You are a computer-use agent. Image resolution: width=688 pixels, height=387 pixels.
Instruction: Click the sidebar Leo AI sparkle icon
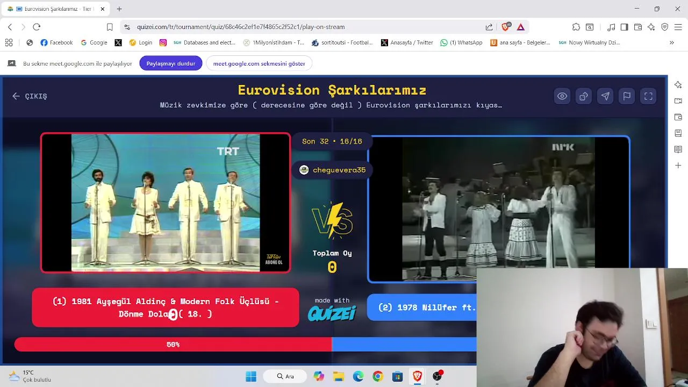[x=678, y=85]
